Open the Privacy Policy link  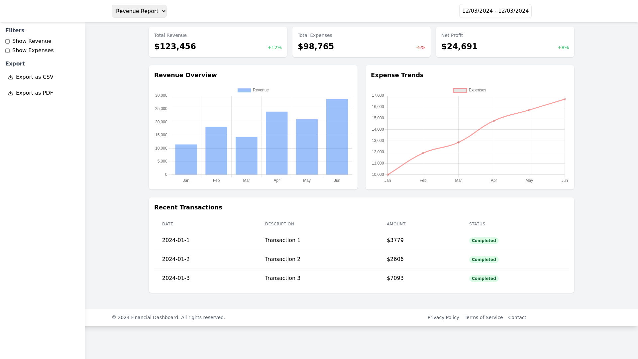(443, 317)
